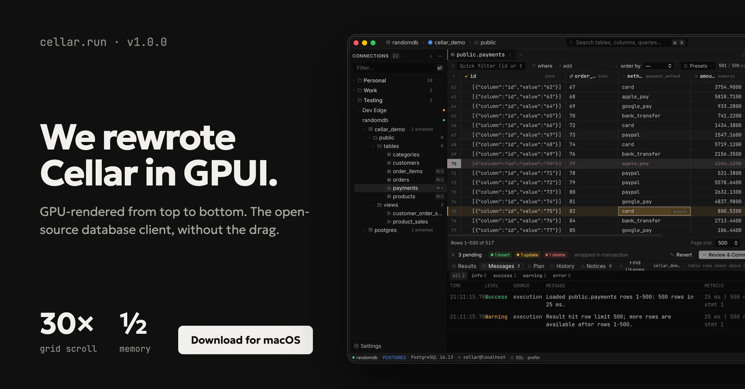Click the primary key icon on id column
Screen dimensions: 745x389
coord(466,76)
